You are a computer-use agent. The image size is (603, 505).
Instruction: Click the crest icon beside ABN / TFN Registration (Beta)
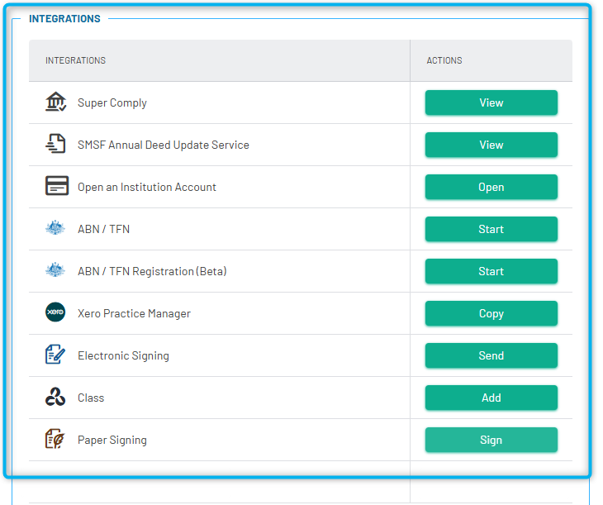tap(55, 269)
